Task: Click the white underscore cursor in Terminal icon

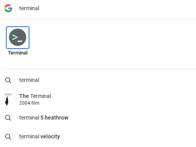Action: [20, 41]
